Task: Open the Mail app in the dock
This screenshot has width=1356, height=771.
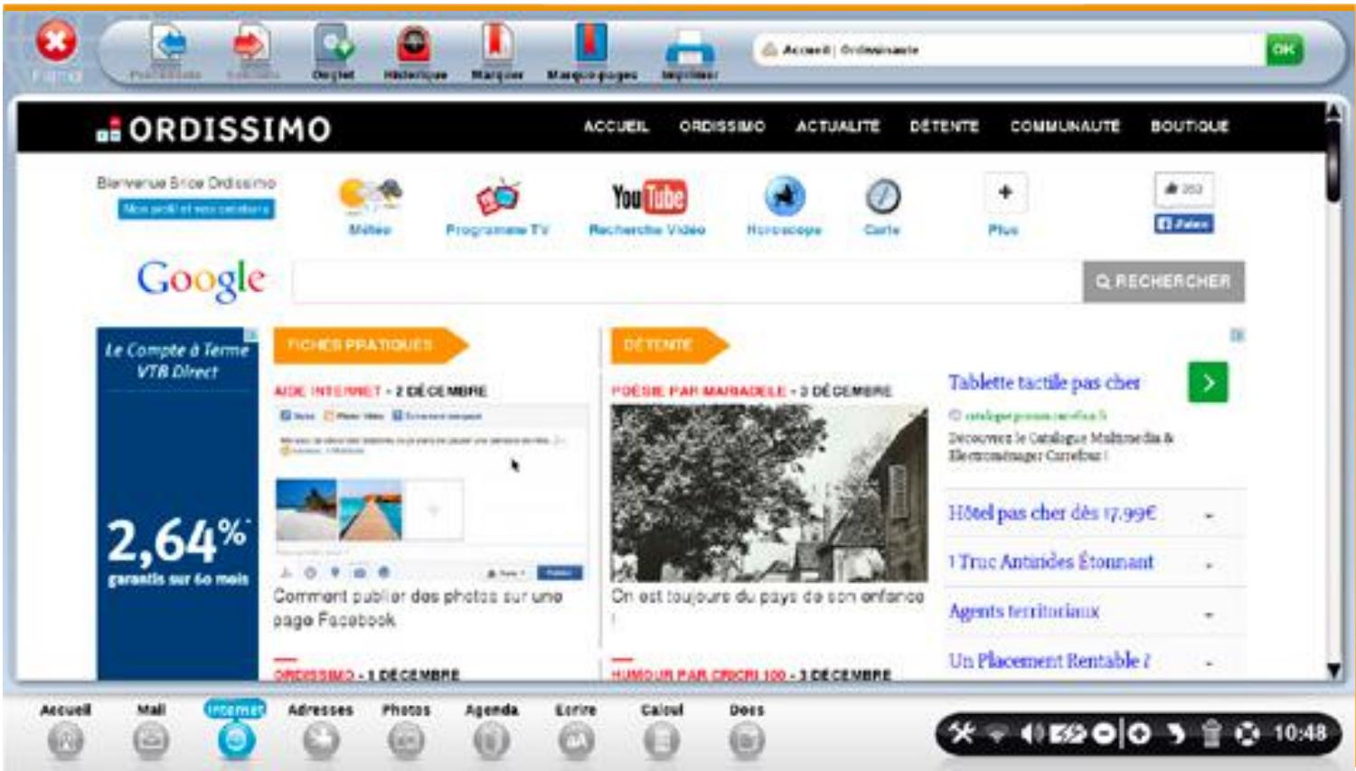Action: pos(150,730)
